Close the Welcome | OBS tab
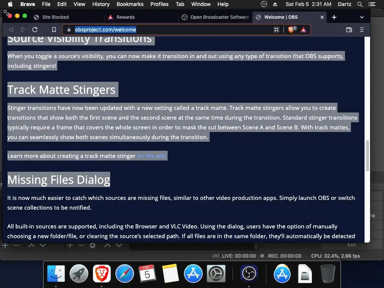This screenshot has width=384, height=288. coord(322,17)
